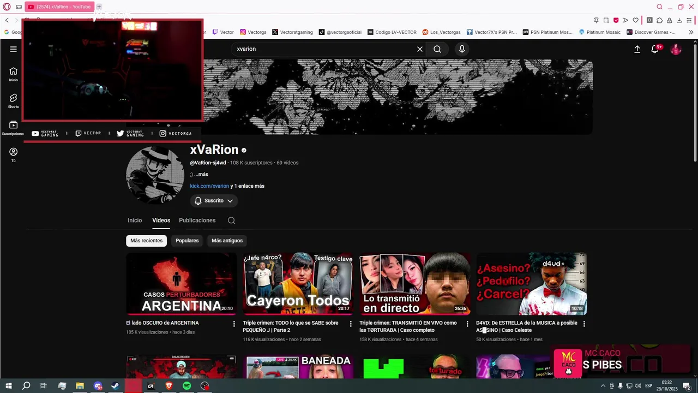Open the xVaRion channel profile picture
Viewport: 698px width, 393px height.
click(155, 175)
